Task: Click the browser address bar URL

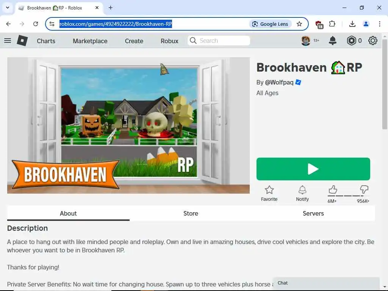Action: click(116, 24)
